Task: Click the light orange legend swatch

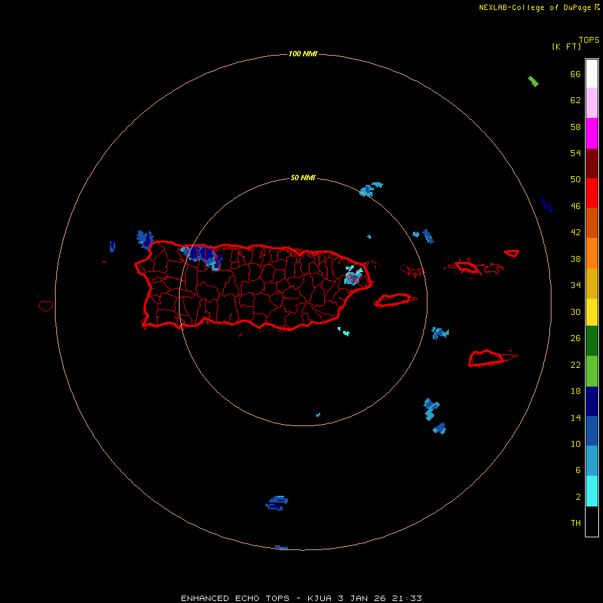Action: tap(592, 253)
